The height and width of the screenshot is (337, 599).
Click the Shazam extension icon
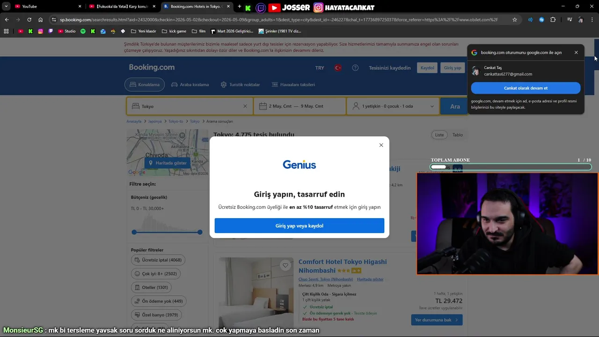pos(541,20)
